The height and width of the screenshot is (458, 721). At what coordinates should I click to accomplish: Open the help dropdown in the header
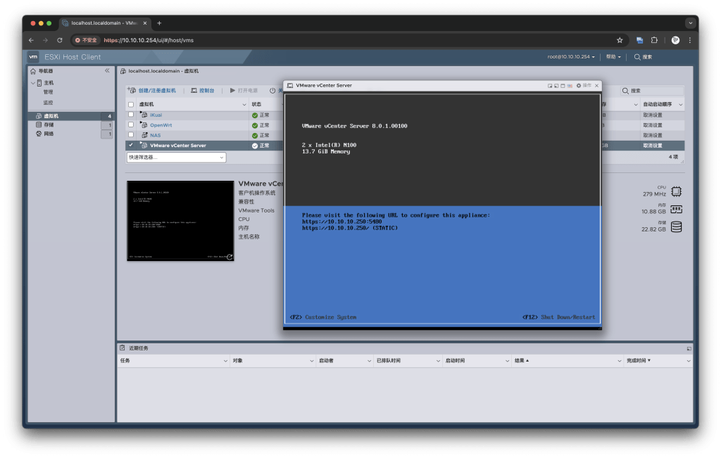[x=613, y=57]
